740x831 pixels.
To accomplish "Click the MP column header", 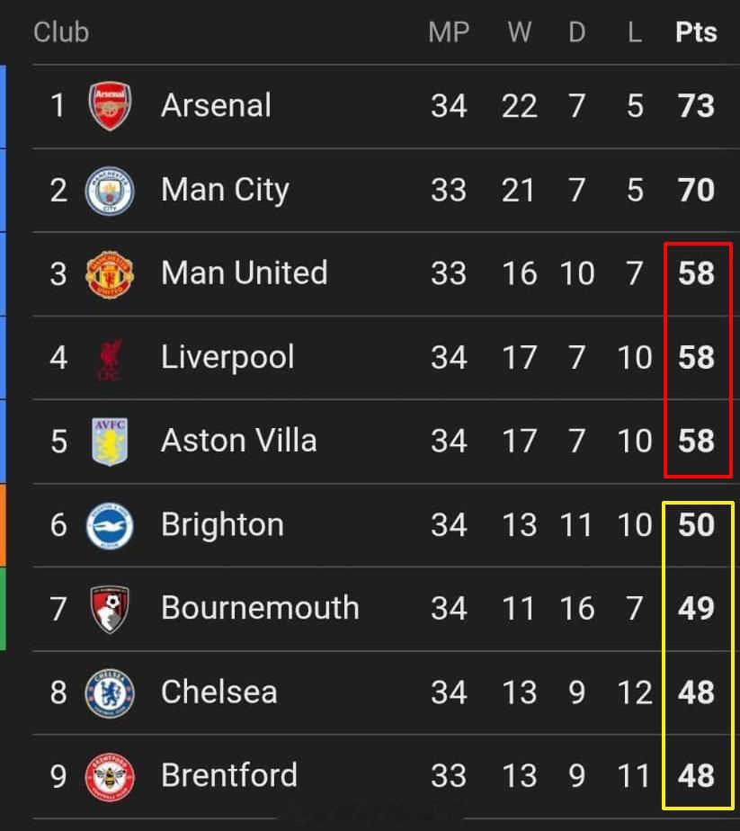I will [449, 32].
